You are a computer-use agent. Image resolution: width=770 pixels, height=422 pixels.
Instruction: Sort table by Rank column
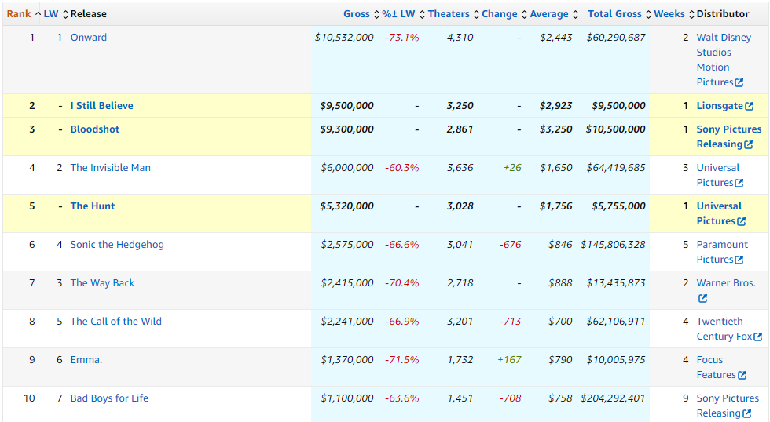click(x=19, y=14)
